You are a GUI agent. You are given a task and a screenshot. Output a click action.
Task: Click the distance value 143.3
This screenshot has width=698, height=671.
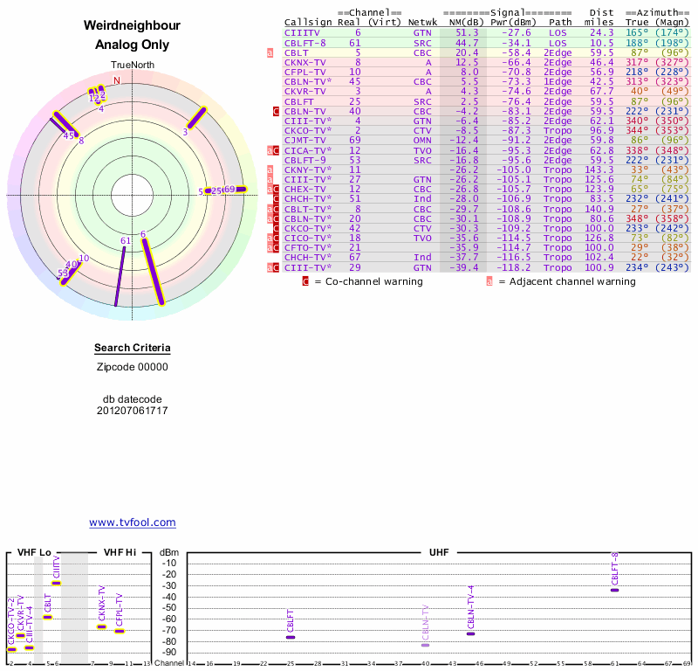tap(599, 169)
